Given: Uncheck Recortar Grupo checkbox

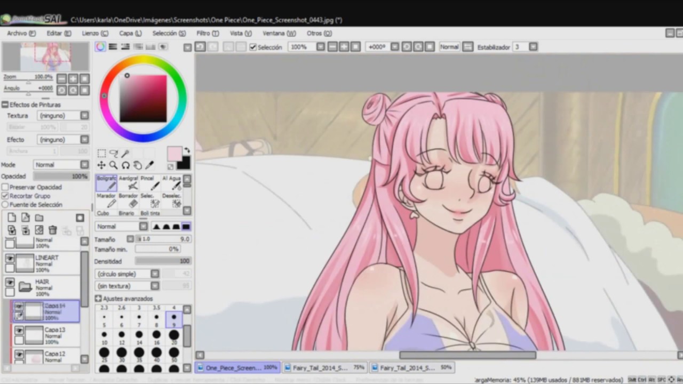Looking at the screenshot, I should pos(5,196).
